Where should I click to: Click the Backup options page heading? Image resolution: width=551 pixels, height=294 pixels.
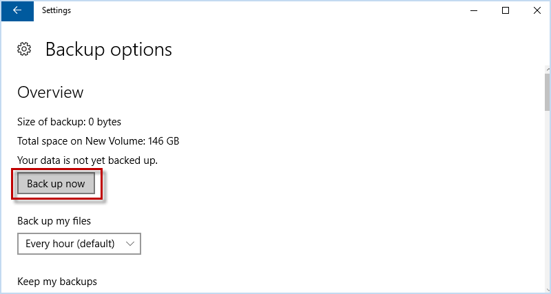point(109,50)
